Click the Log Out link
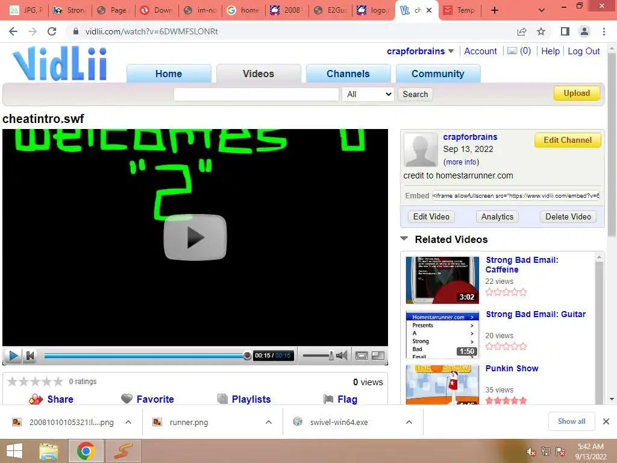Screen dimensions: 617x463 tap(583, 51)
